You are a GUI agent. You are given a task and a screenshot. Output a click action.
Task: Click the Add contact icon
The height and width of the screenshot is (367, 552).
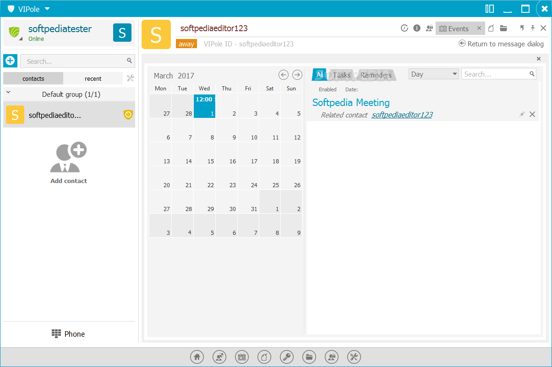pos(69,157)
